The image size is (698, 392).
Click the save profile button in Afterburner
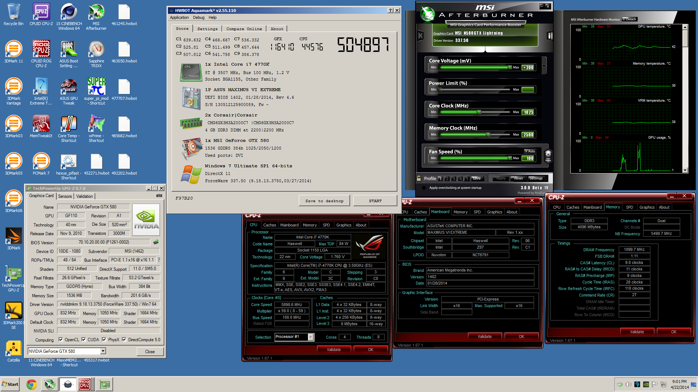[x=476, y=178]
